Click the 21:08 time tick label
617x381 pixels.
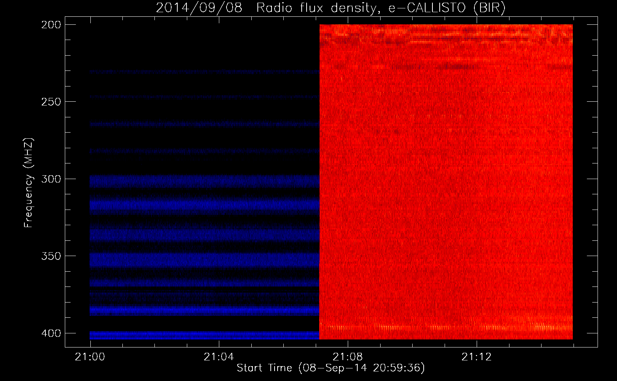click(348, 357)
